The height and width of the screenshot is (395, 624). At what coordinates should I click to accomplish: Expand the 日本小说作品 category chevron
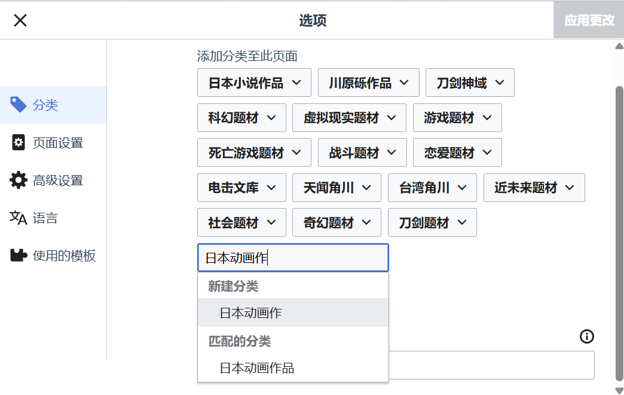coord(296,82)
